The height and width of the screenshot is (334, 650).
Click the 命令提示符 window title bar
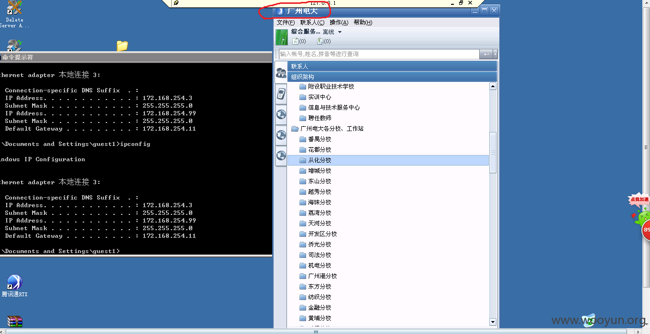(x=136, y=57)
